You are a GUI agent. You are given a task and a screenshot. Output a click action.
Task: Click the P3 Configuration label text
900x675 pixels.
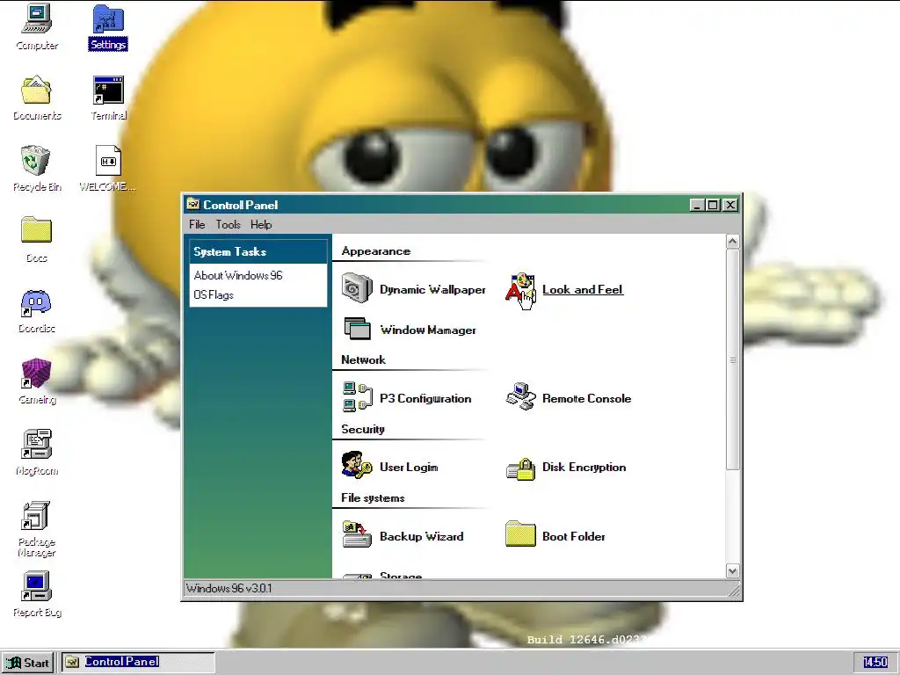425,398
